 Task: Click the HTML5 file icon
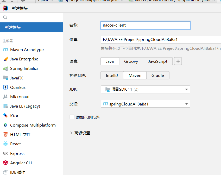tap(5, 134)
